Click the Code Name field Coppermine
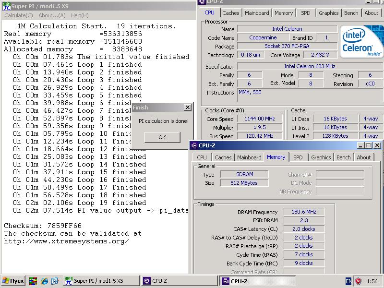Image resolution: width=384 pixels, height=288 pixels. [x=263, y=38]
